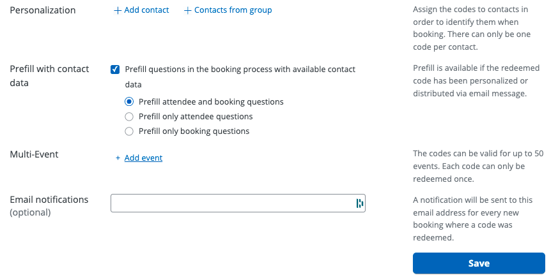Click the 'Email notifications' field label
This screenshot has width=558, height=280.
coord(49,200)
